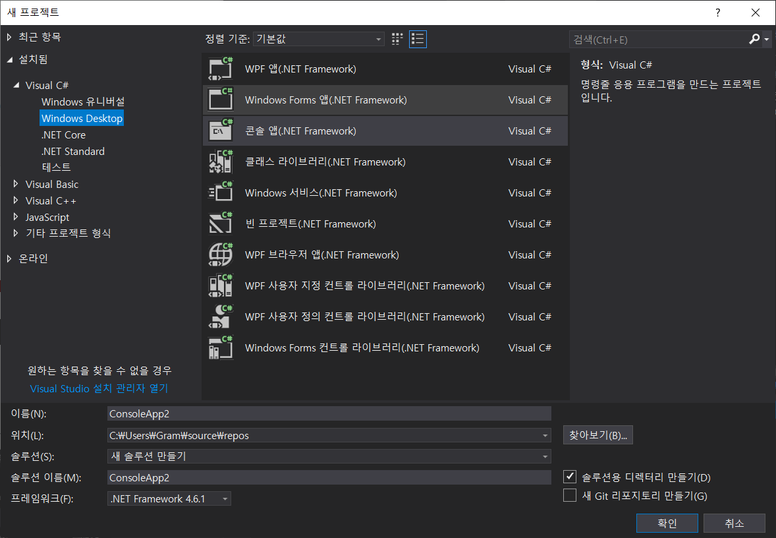
Task: Select 테스트 category
Action: click(x=57, y=167)
